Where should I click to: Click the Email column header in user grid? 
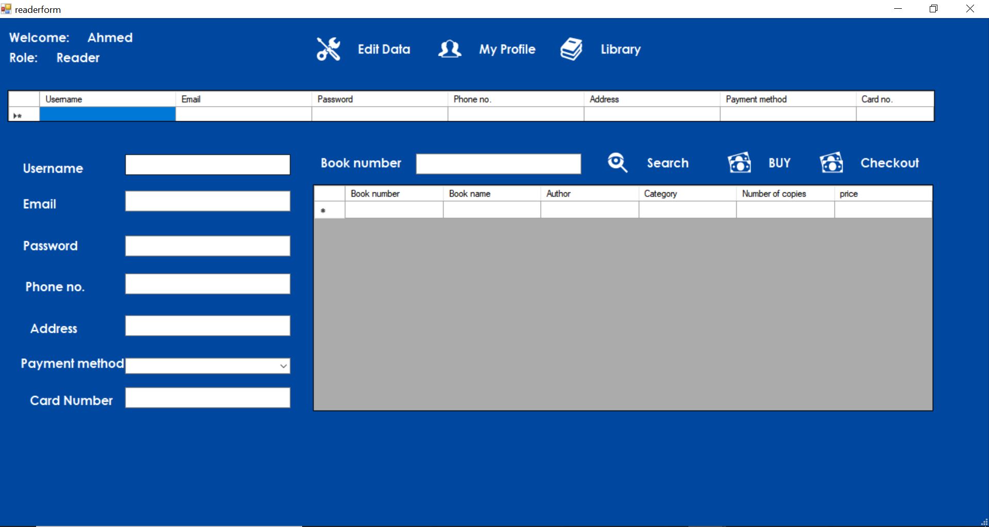coord(244,99)
